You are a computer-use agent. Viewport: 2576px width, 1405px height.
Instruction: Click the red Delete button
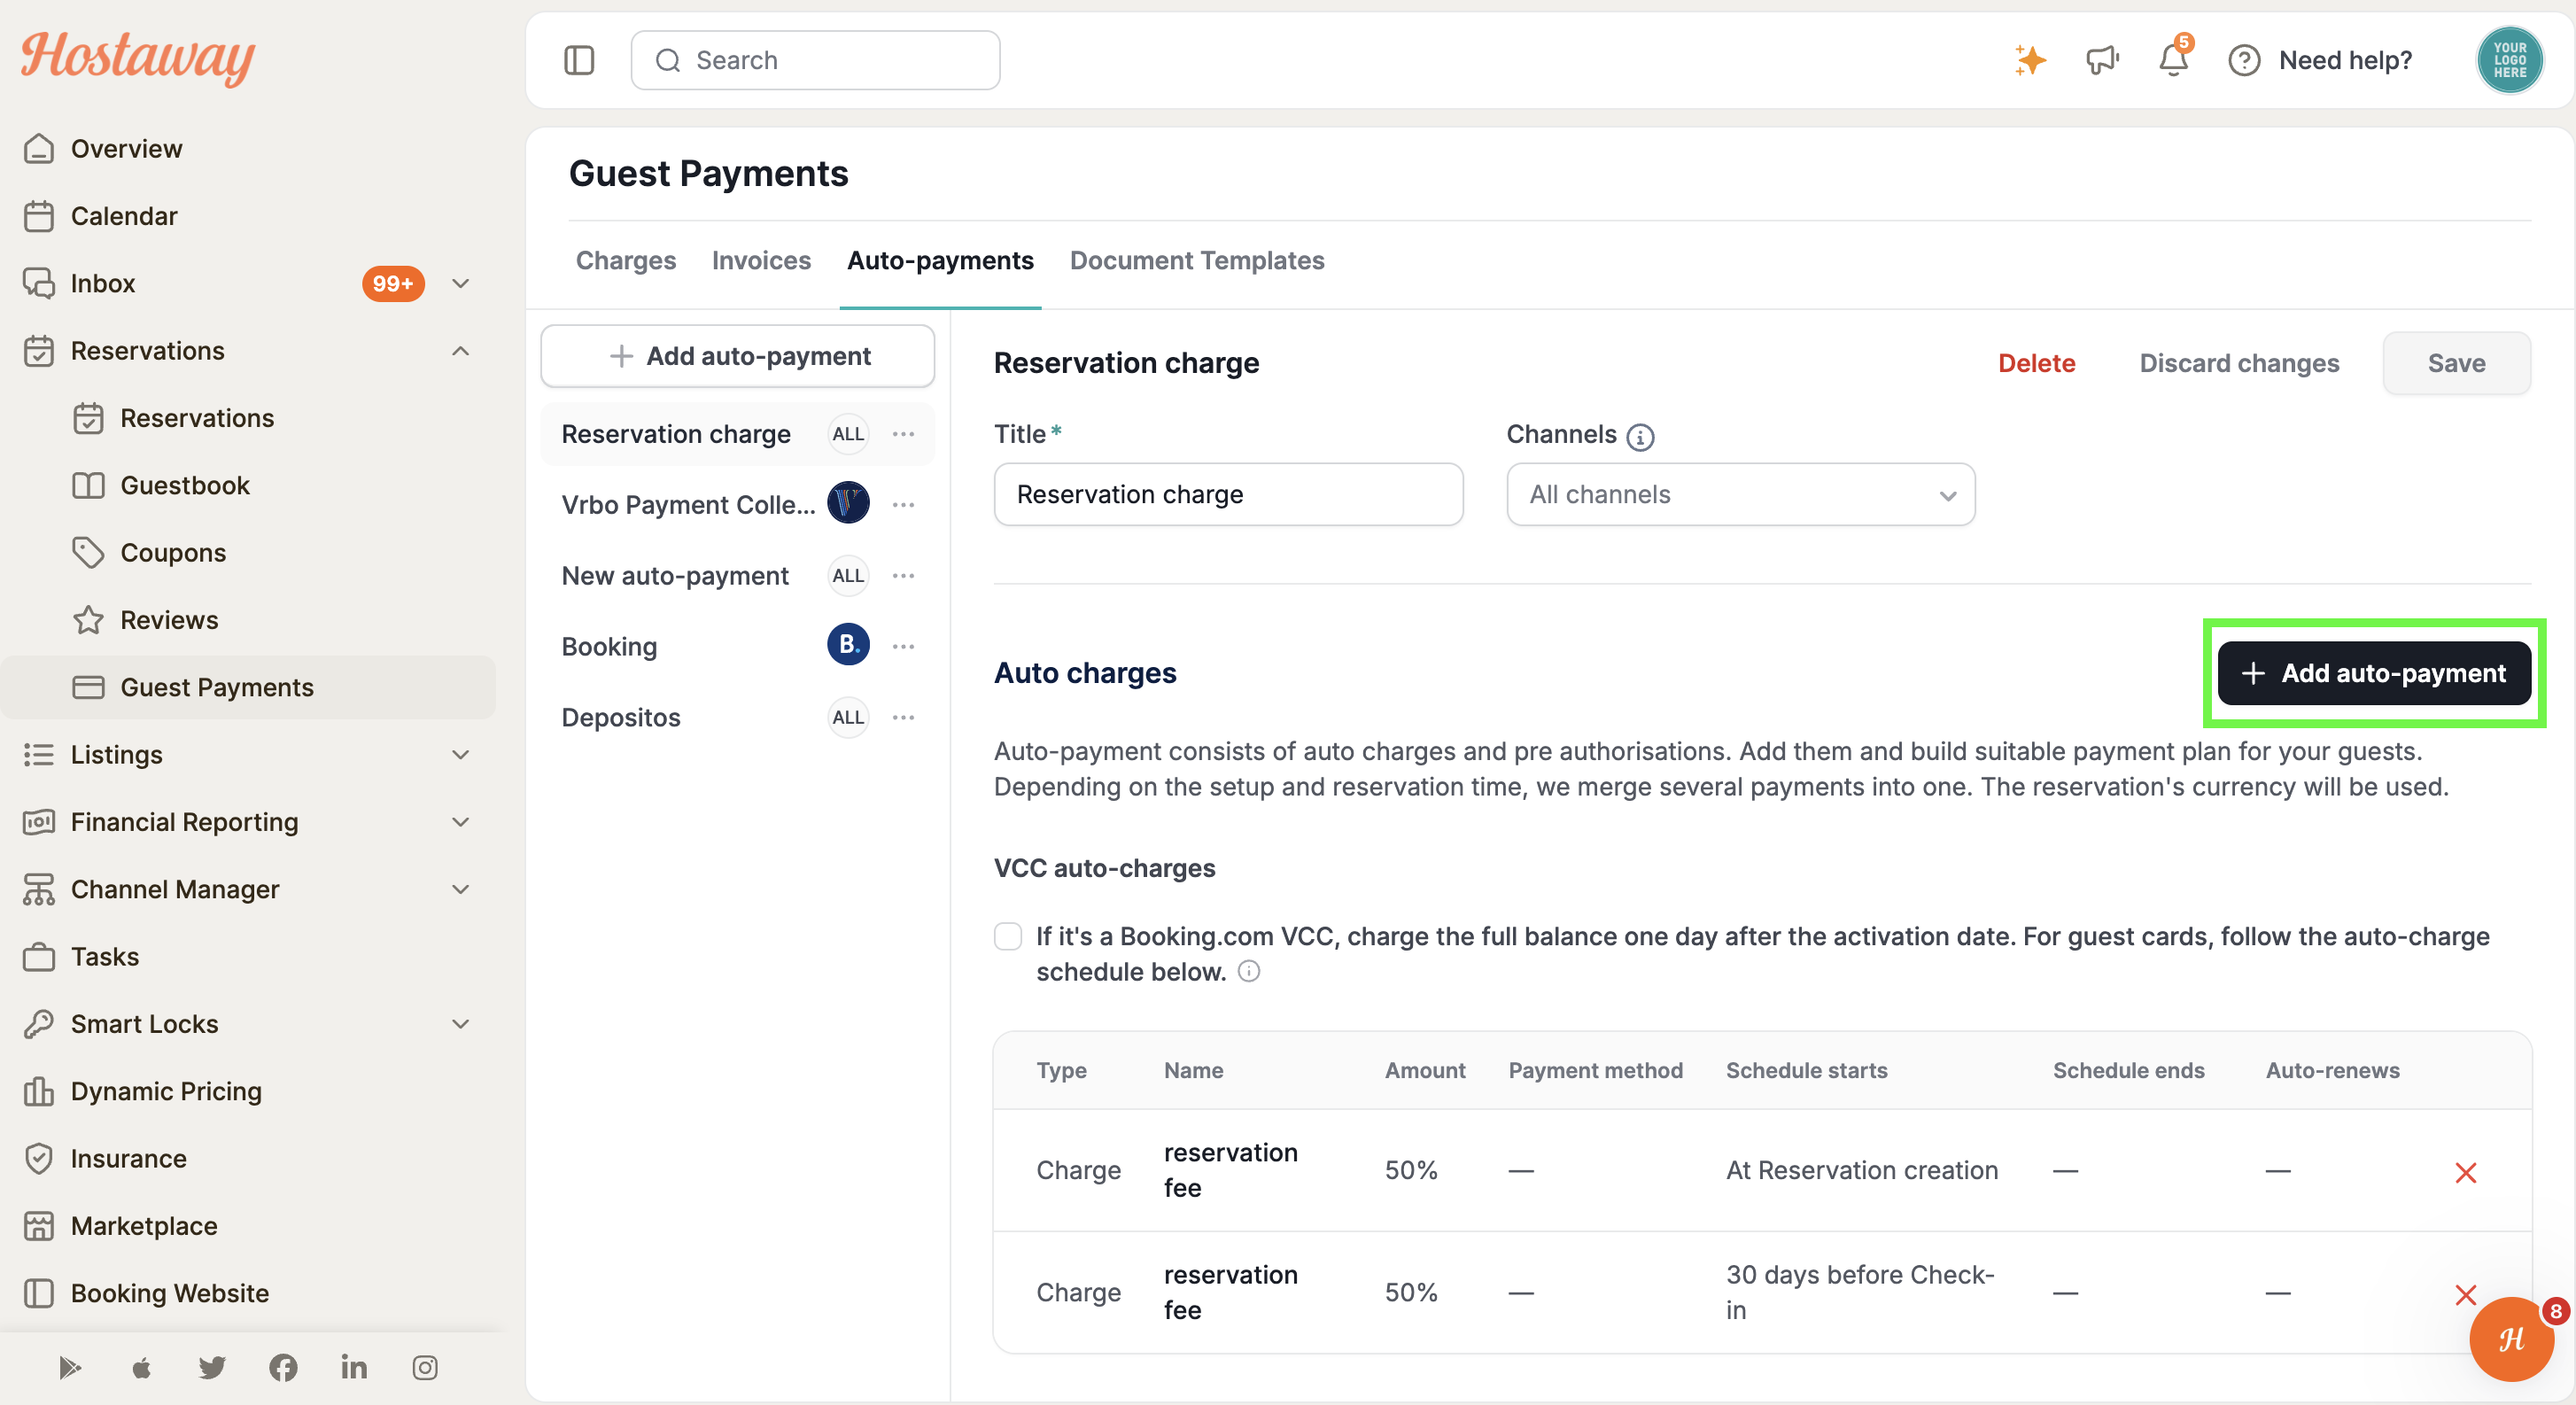point(2036,363)
